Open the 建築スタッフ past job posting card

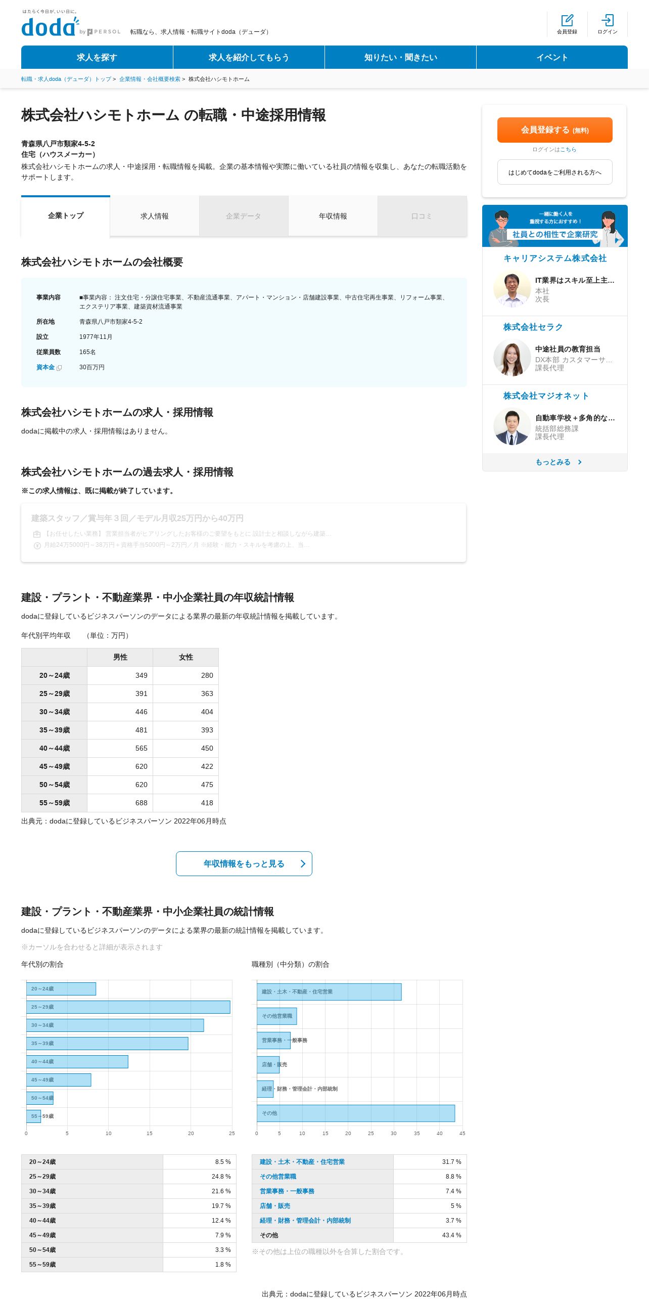pos(244,532)
